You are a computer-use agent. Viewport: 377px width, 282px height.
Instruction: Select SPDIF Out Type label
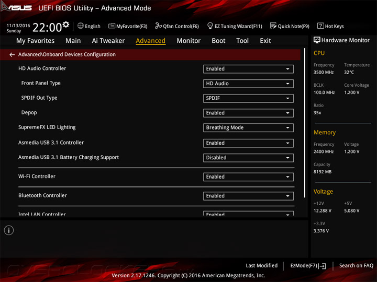(x=39, y=98)
